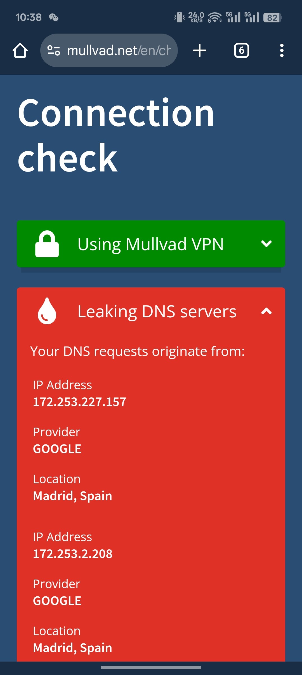Tap the water droplet leak icon
Viewport: 302px width, 675px height.
(x=47, y=311)
